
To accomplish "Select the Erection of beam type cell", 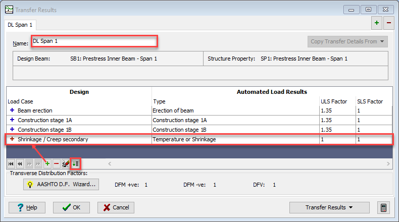I will coord(235,110).
